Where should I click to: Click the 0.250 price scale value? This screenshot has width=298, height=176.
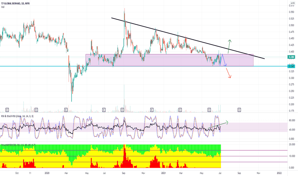(x=292, y=91)
